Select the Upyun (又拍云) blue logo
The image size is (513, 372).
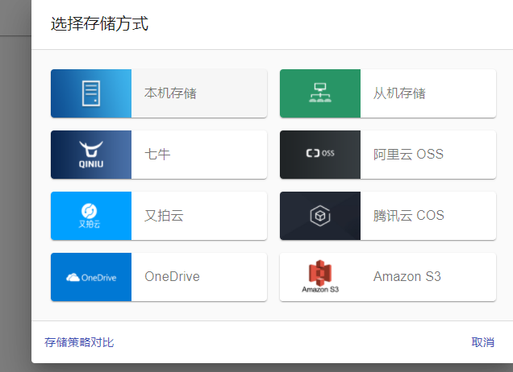[x=90, y=216]
